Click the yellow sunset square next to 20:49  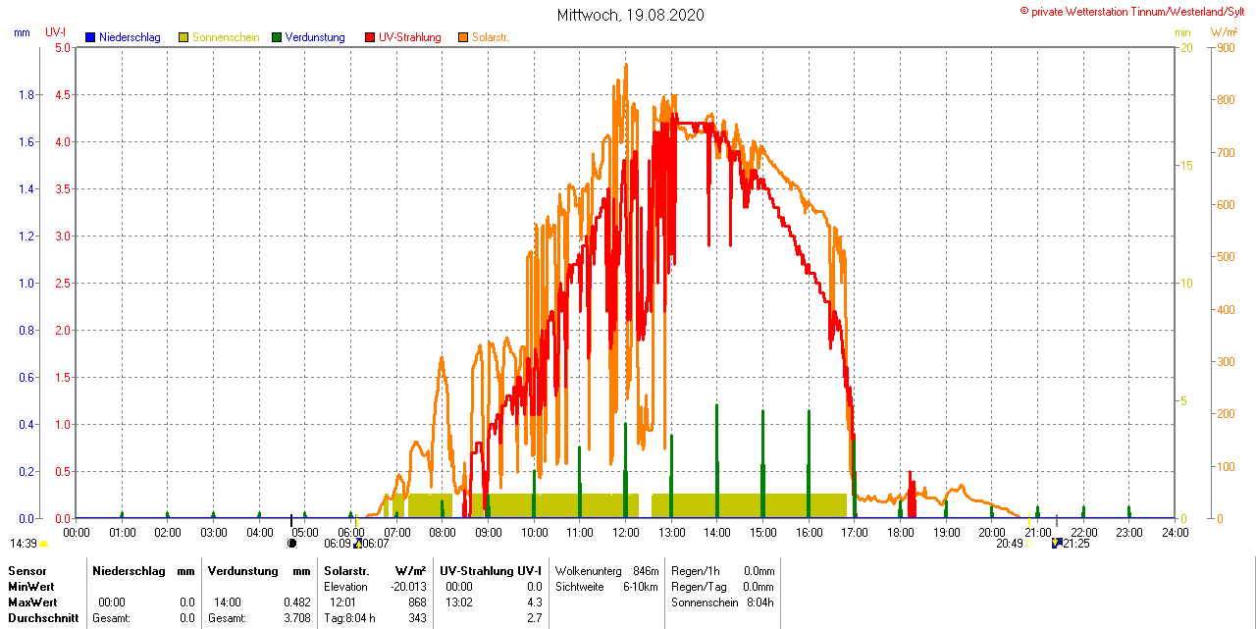coord(1029,543)
